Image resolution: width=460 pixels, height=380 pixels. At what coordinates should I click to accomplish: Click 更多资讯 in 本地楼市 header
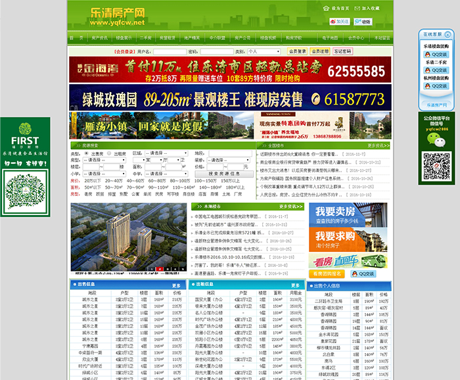point(290,206)
